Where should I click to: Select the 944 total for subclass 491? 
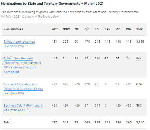click(139, 58)
